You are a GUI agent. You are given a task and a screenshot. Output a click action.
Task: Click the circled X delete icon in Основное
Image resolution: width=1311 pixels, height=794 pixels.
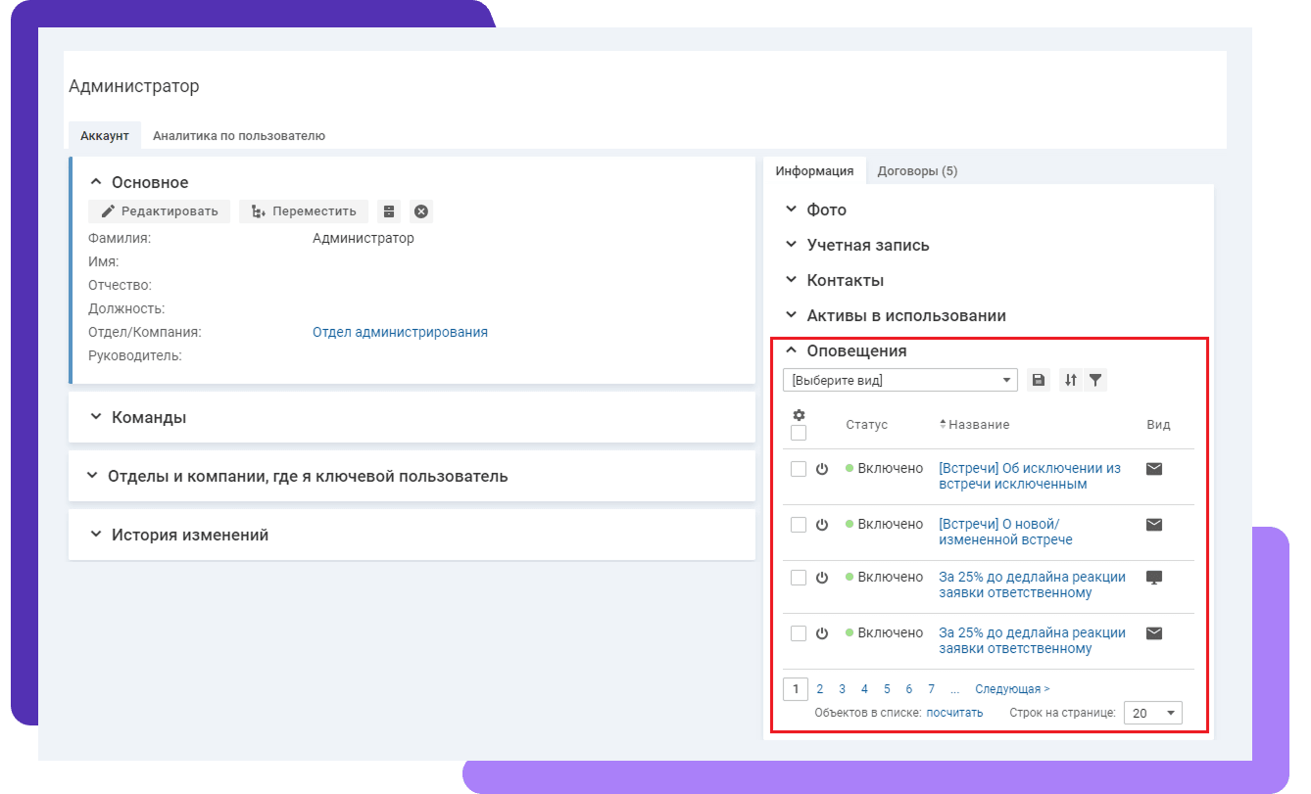click(420, 211)
